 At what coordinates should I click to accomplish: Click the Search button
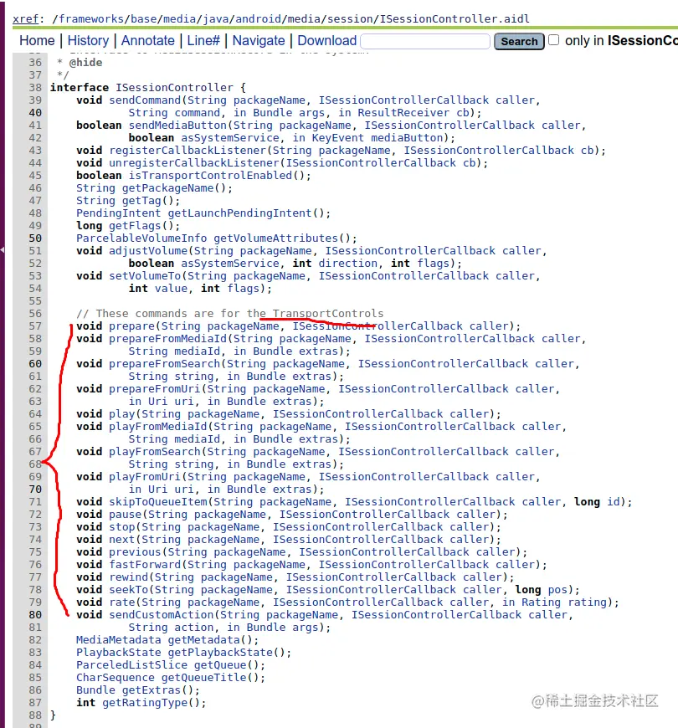[x=519, y=41]
